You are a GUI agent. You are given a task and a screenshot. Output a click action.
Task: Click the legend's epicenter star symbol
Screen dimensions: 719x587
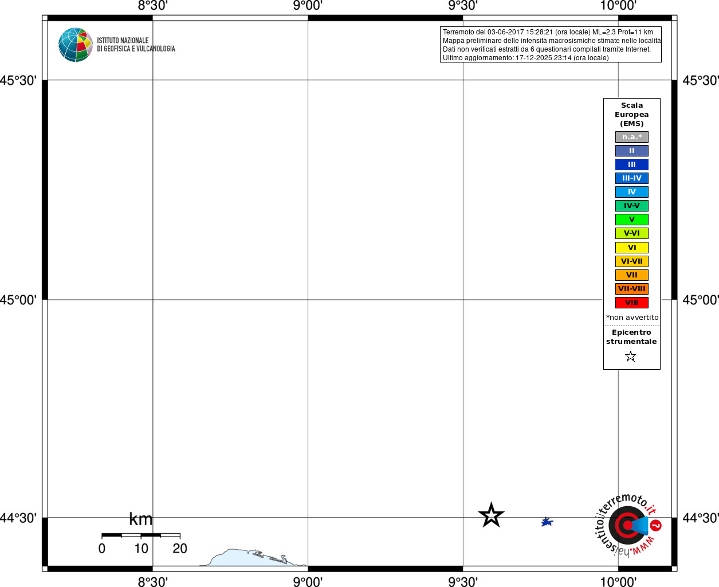click(631, 357)
